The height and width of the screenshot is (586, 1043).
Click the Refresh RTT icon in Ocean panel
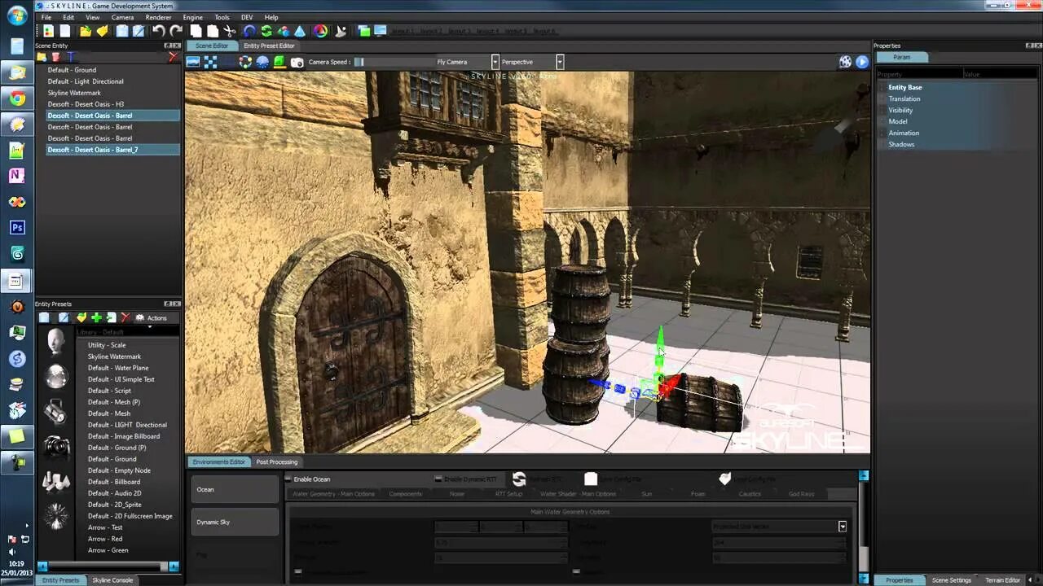tap(519, 479)
